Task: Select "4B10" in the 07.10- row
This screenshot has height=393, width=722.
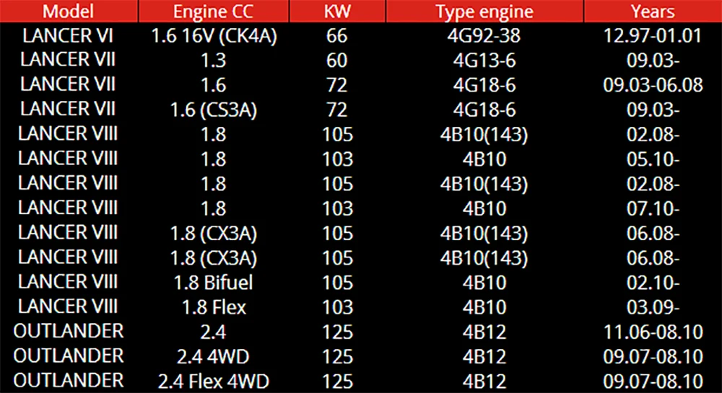Action: coord(484,208)
